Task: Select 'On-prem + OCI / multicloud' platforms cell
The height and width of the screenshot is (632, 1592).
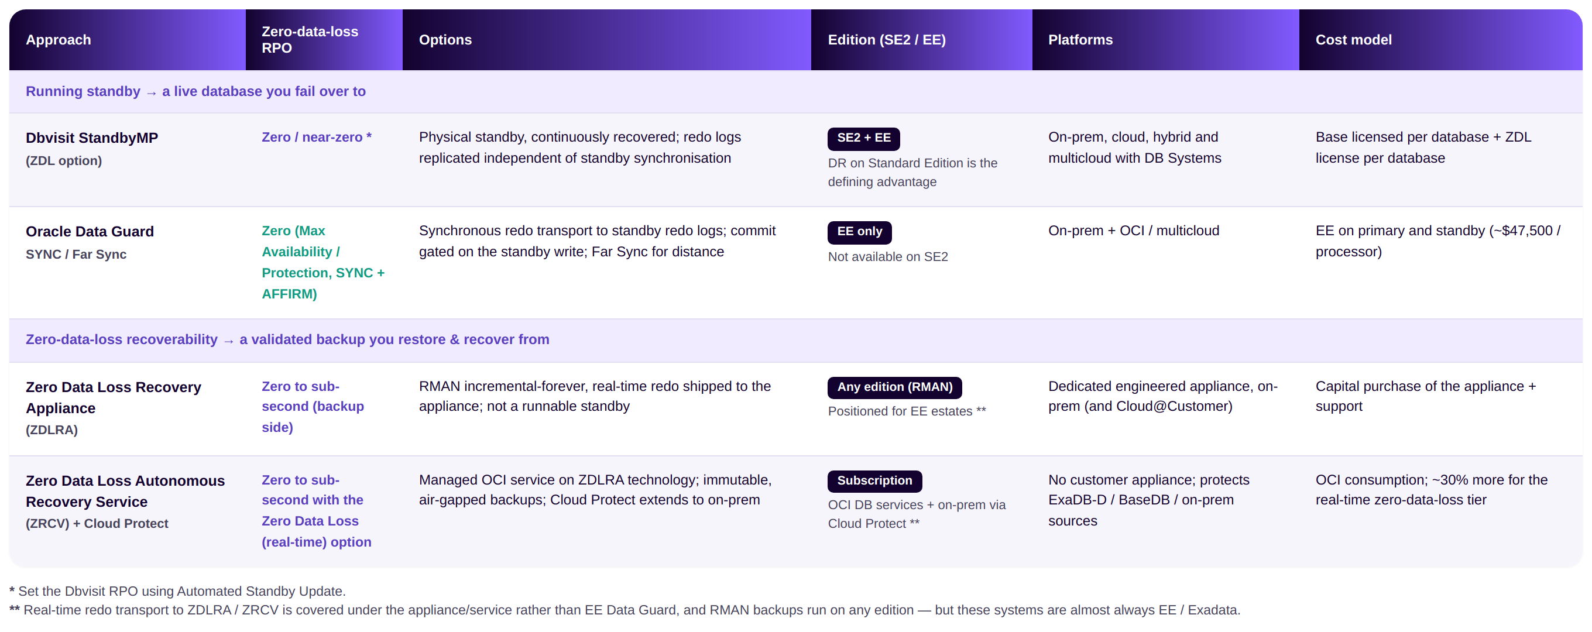Action: [1134, 231]
